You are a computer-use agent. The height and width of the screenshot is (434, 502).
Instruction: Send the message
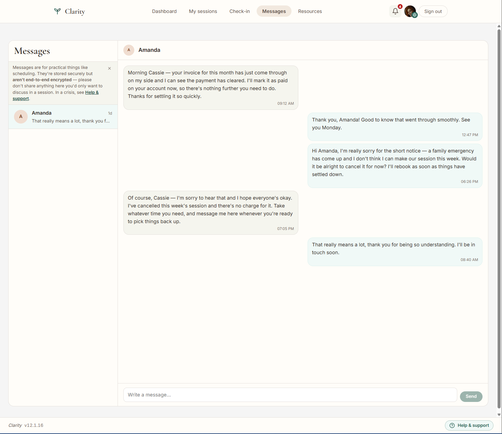click(471, 396)
